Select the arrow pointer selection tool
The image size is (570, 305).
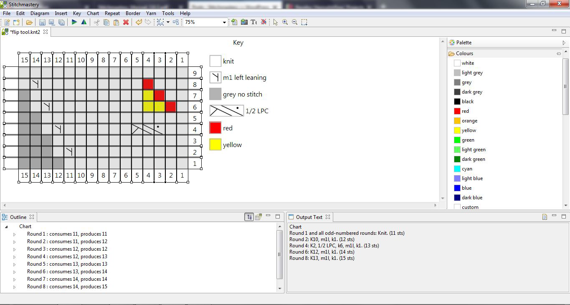coord(275,22)
